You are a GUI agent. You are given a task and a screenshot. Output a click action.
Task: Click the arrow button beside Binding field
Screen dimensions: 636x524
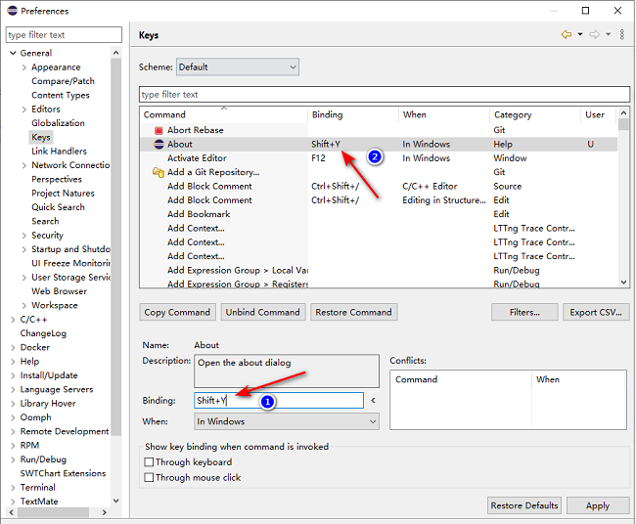click(373, 401)
